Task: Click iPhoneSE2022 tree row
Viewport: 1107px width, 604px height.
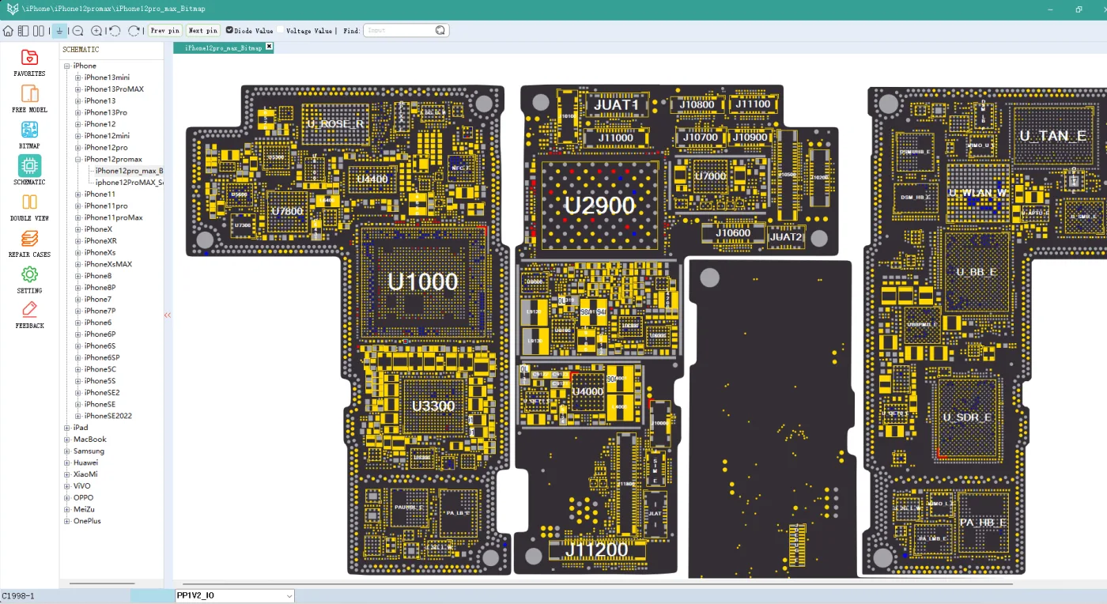Action: pos(108,416)
